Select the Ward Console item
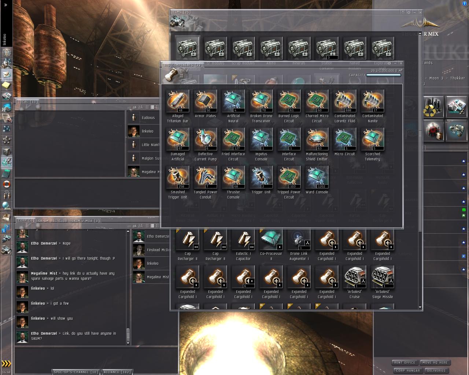This screenshot has height=375, width=469. [317, 180]
